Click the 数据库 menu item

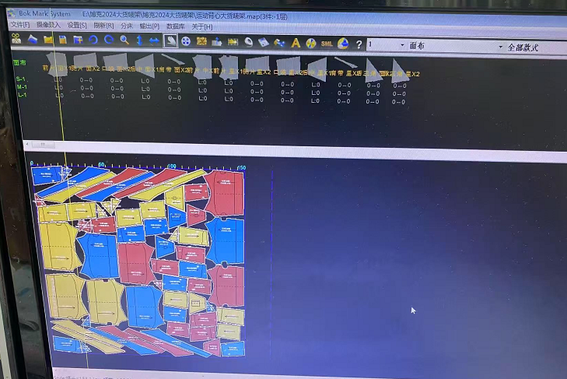pyautogui.click(x=176, y=26)
